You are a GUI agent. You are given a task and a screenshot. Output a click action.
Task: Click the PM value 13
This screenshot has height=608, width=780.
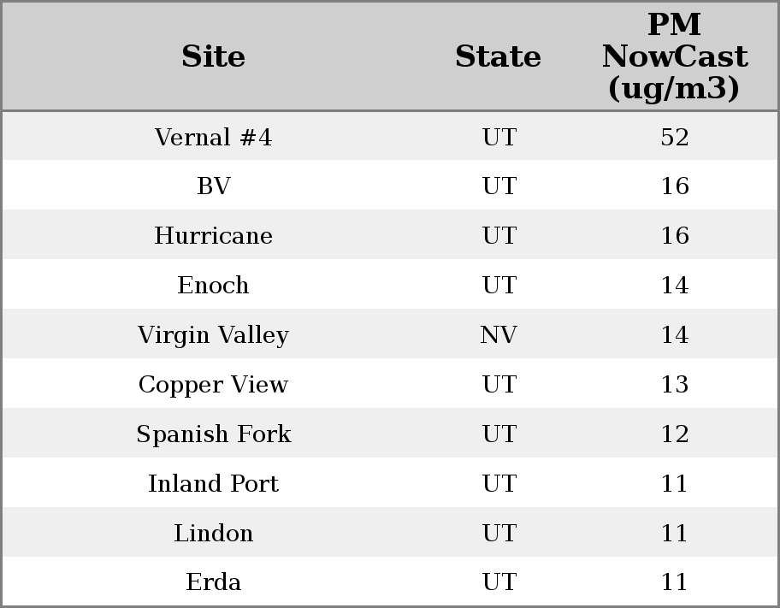tap(674, 385)
